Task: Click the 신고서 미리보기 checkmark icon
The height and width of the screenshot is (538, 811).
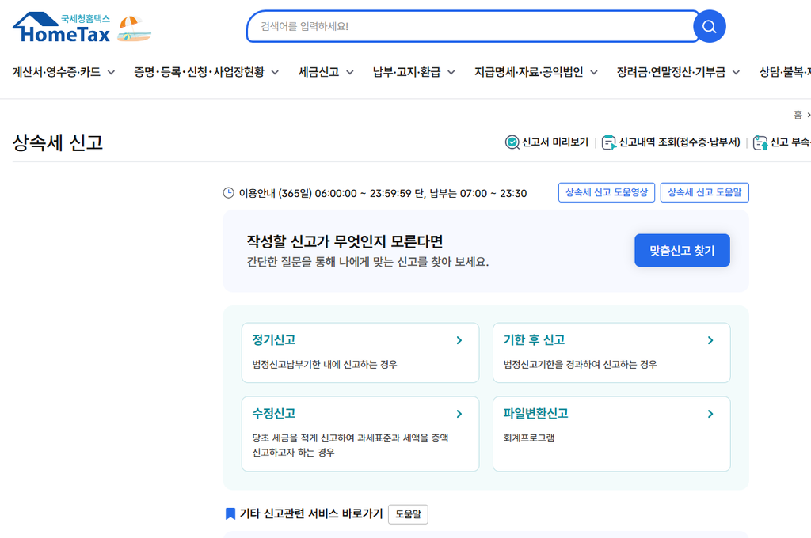Action: coord(512,142)
